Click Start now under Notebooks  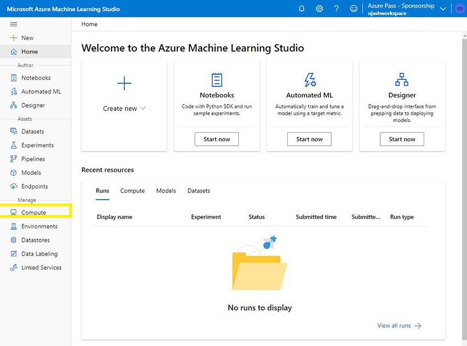click(216, 139)
